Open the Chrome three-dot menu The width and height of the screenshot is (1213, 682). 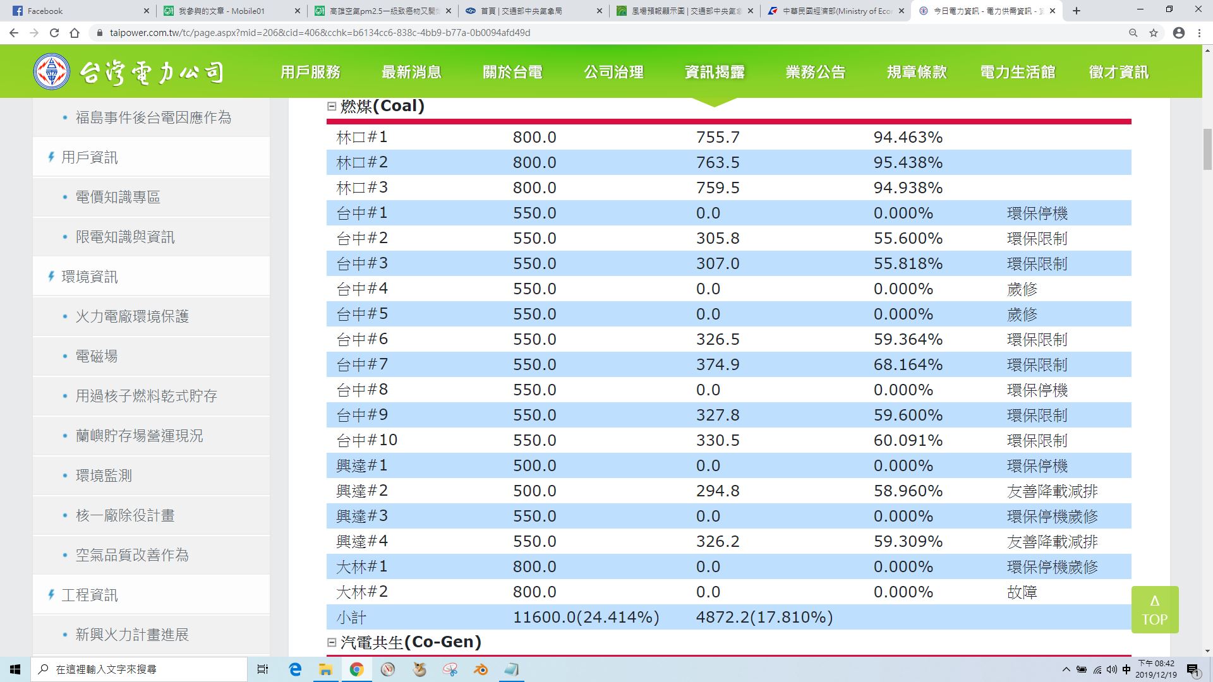point(1199,33)
